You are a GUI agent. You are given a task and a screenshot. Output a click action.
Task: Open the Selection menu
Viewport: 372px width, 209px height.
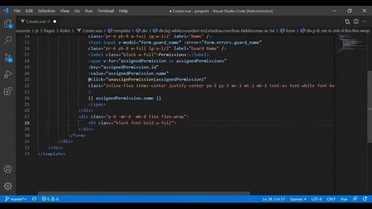[46, 11]
